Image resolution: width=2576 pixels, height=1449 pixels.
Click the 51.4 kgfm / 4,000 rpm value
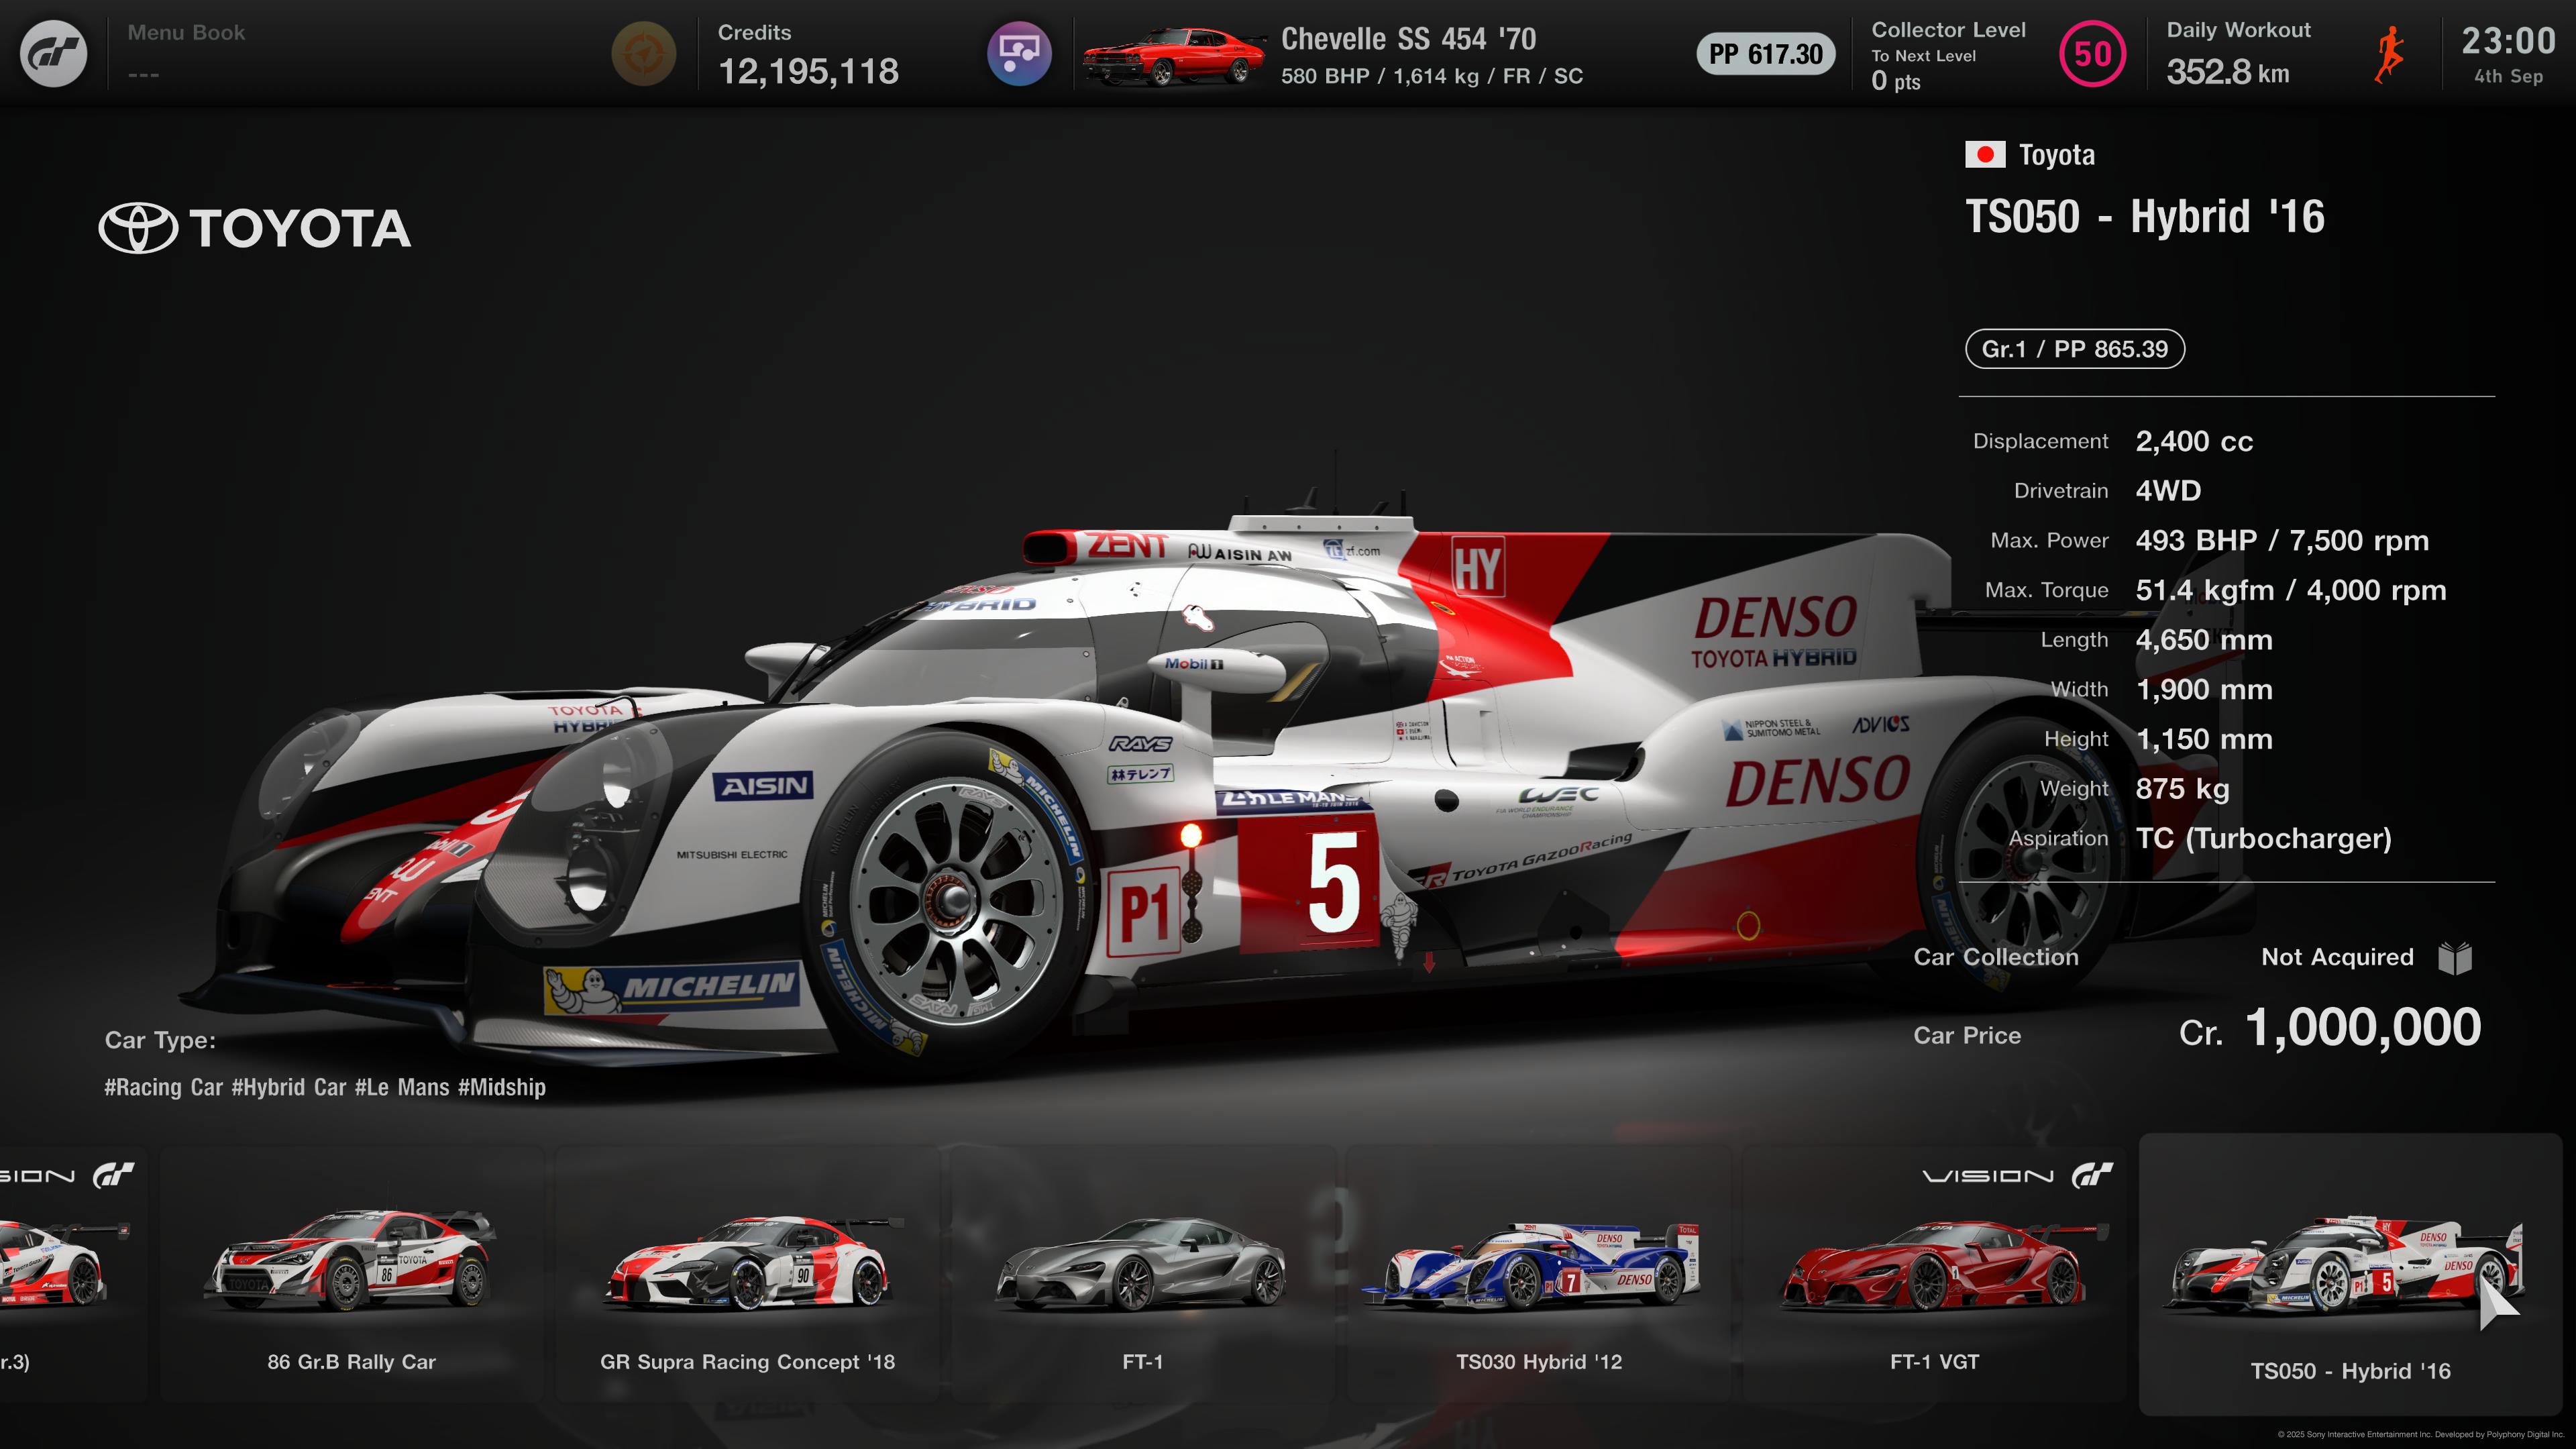(x=2291, y=590)
